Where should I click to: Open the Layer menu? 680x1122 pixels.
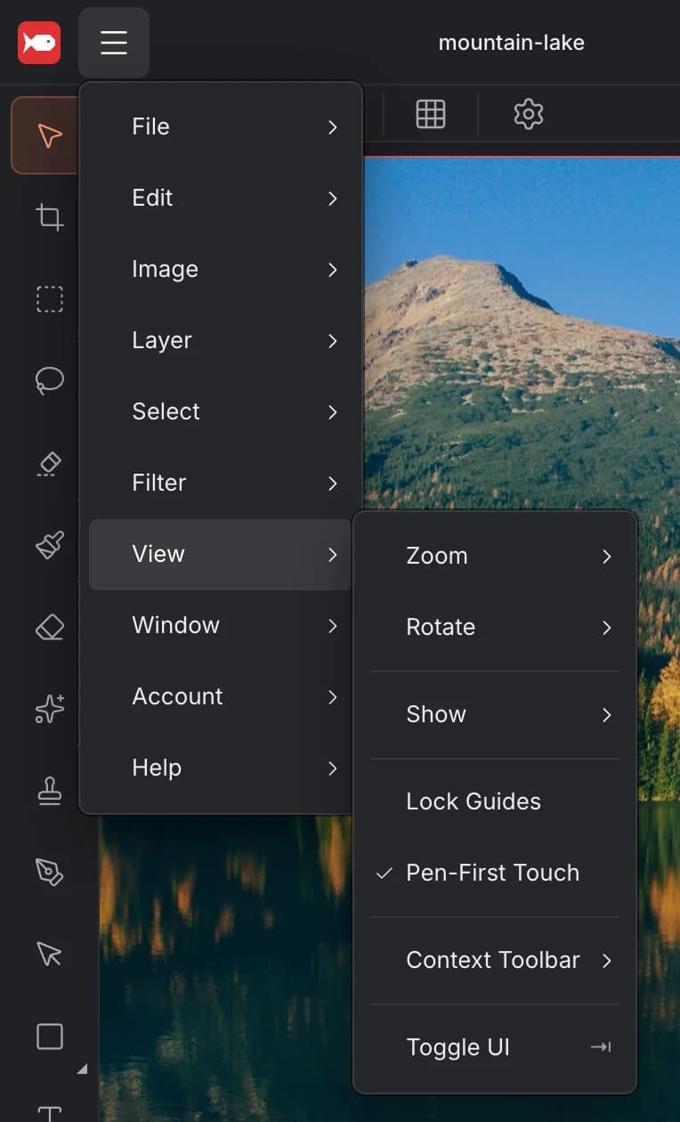tap(221, 340)
